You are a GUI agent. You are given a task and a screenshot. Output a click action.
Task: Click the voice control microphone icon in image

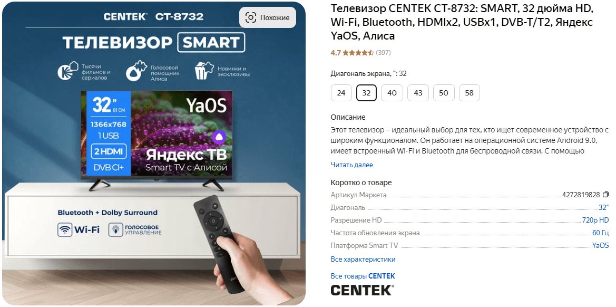pos(115,229)
